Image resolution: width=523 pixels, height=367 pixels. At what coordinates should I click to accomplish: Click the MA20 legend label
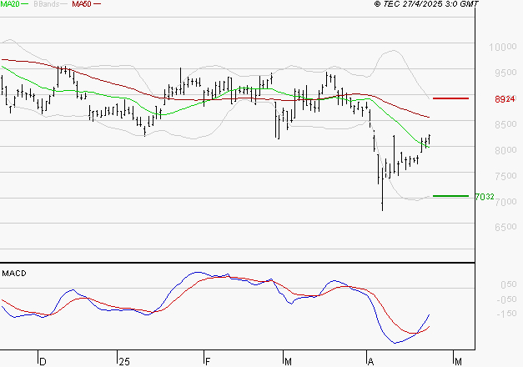pyautogui.click(x=9, y=4)
